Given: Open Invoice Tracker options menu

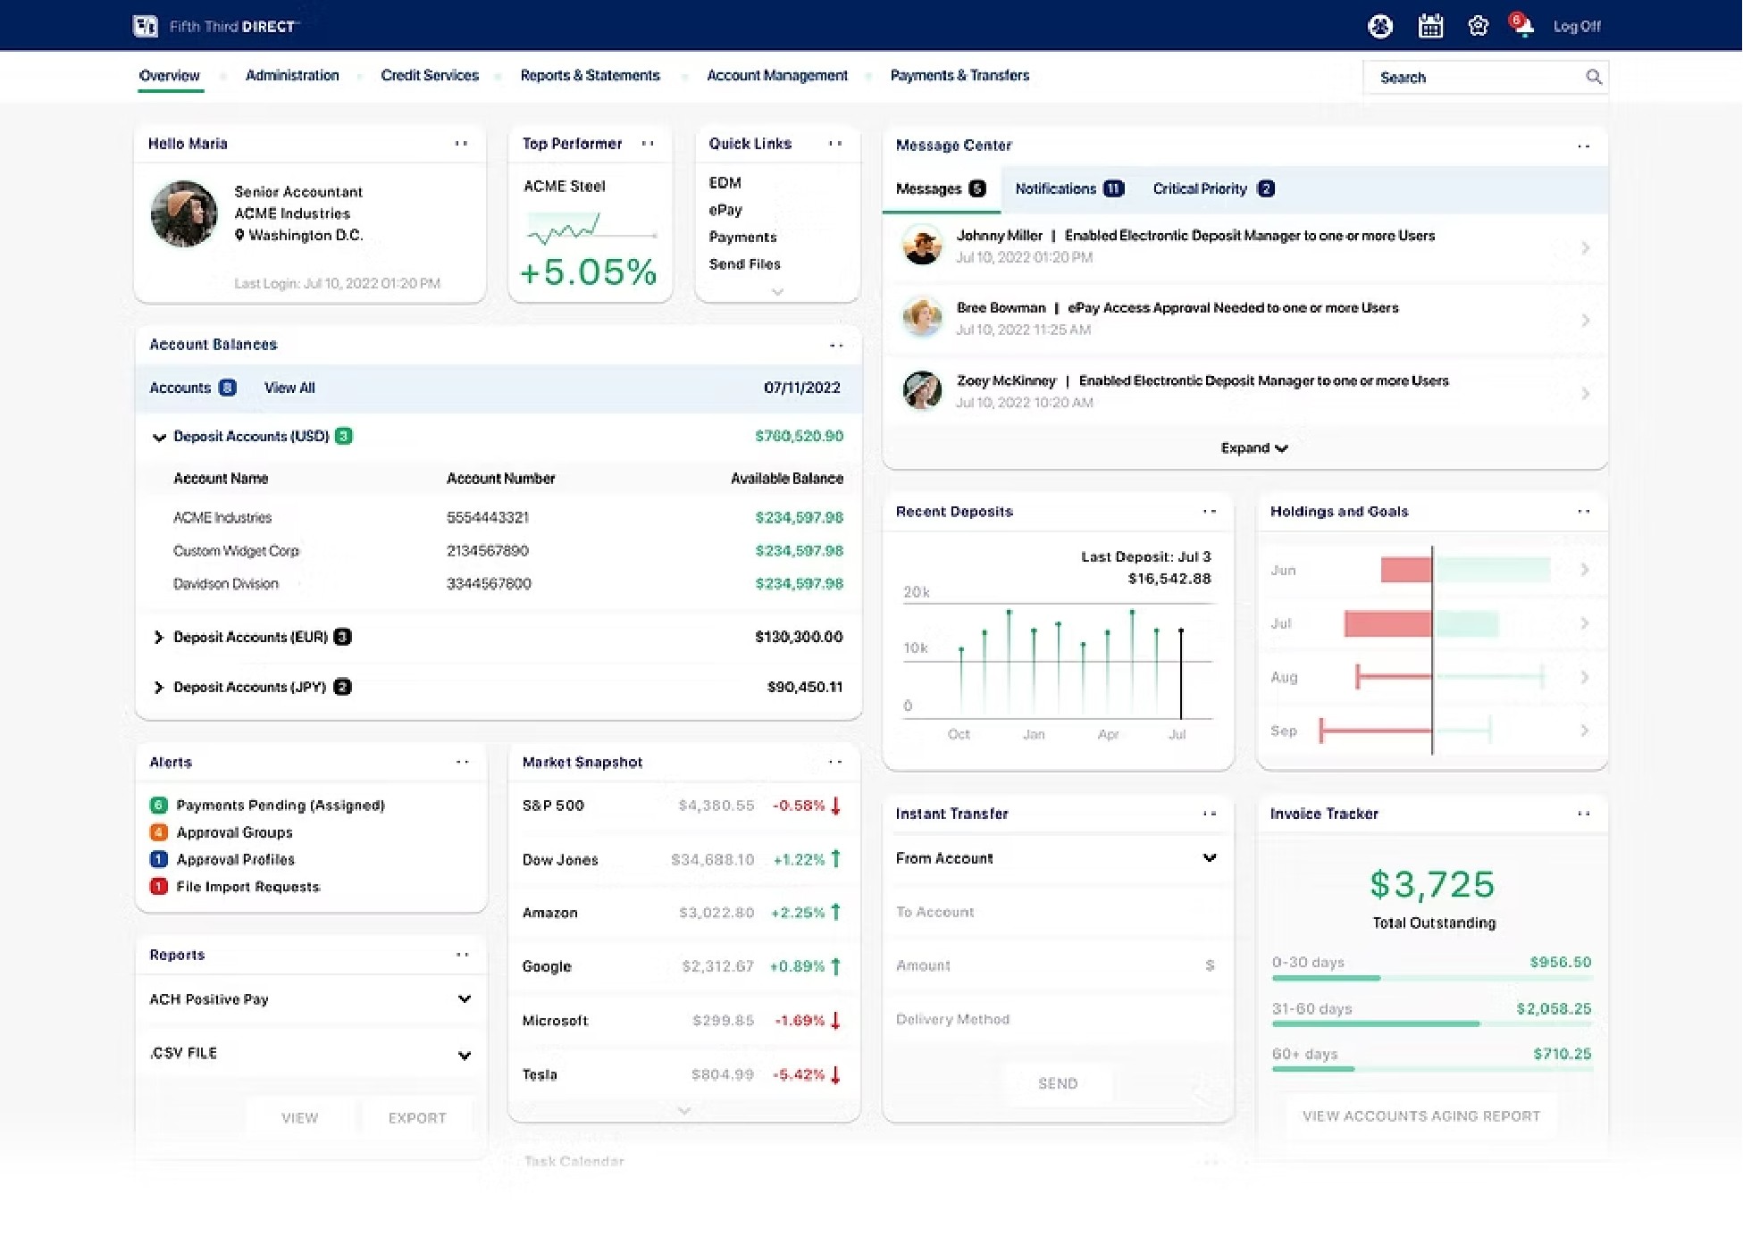Looking at the screenshot, I should click(x=1584, y=814).
